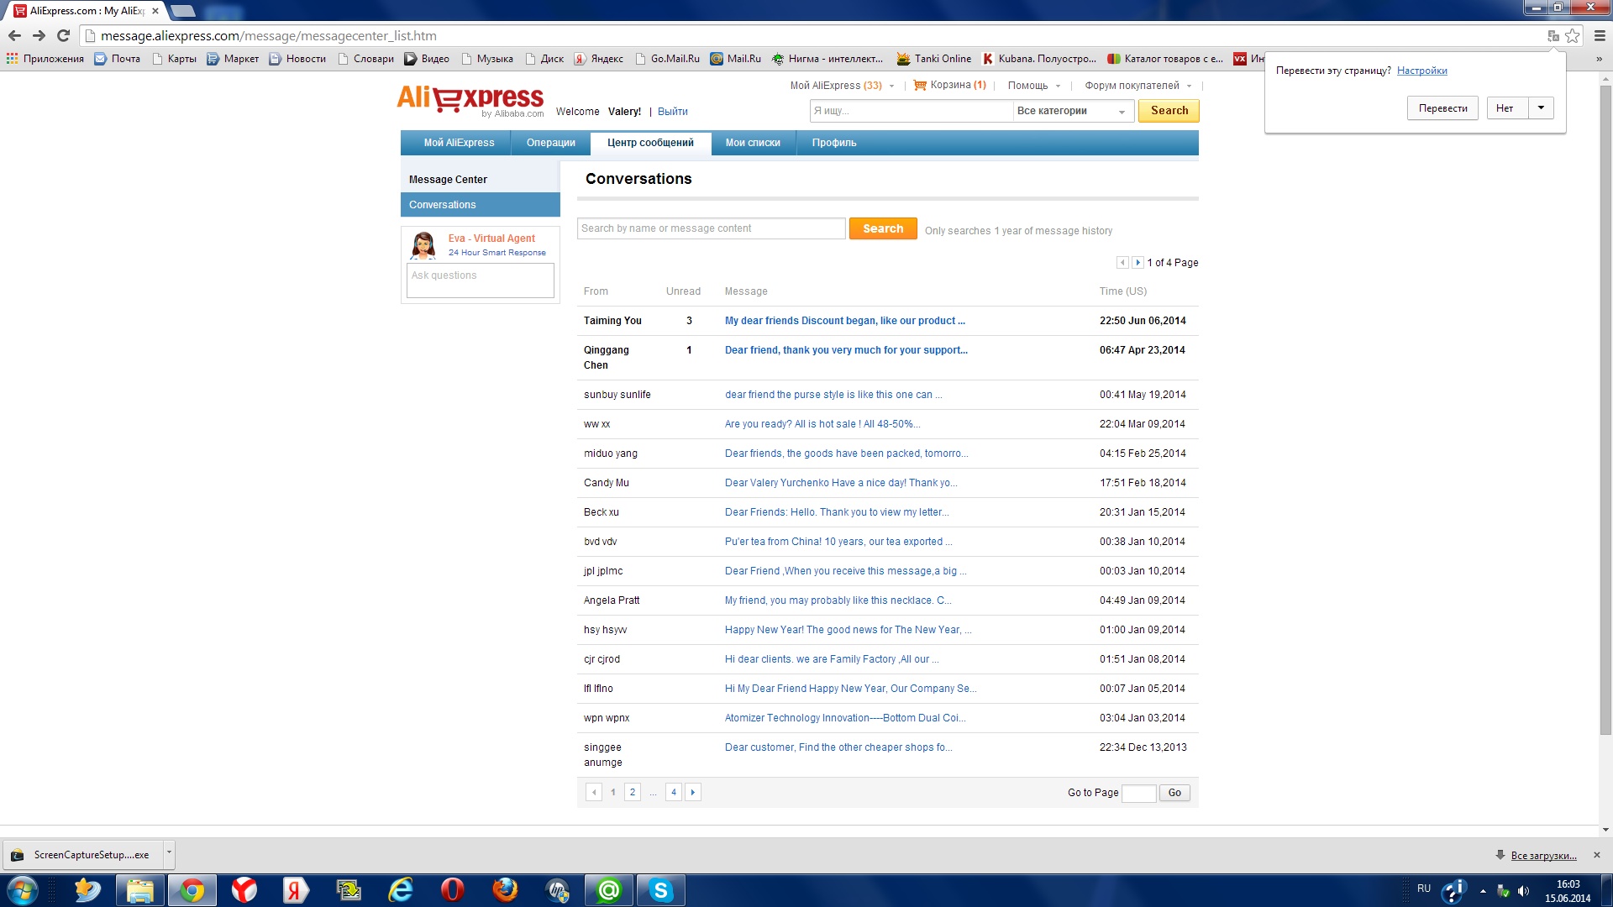Click the translate icon in the address bar
1613x907 pixels.
pyautogui.click(x=1553, y=36)
